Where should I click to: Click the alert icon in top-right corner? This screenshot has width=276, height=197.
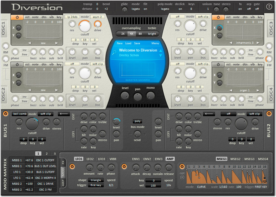click(269, 7)
